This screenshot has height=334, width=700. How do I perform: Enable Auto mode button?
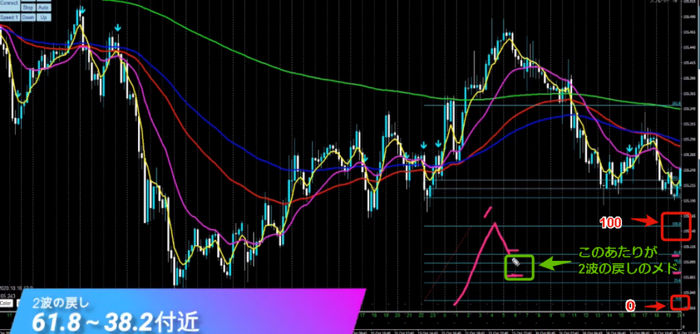[x=43, y=8]
